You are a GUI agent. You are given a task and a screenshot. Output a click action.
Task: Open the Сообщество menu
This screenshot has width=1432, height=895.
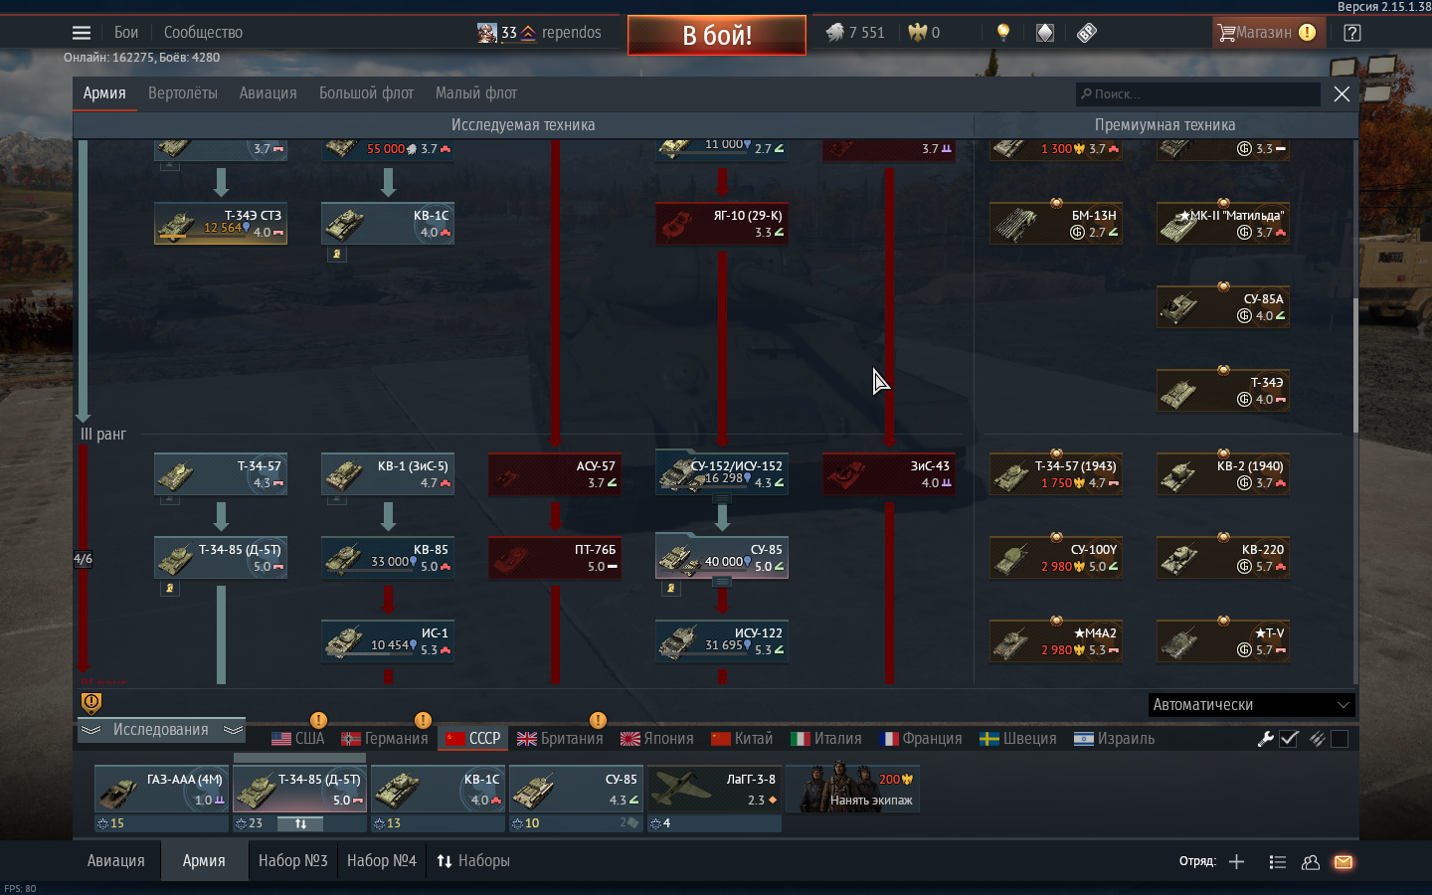[x=203, y=33]
